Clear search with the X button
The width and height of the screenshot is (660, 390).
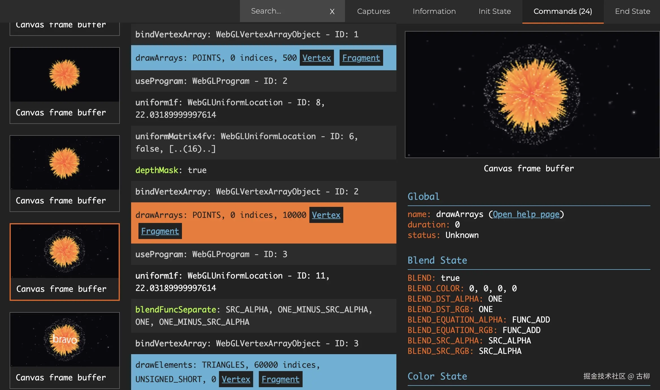(332, 11)
